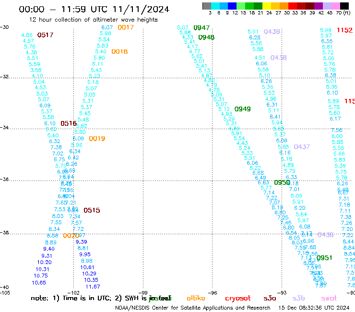The height and width of the screenshot is (312, 355).
Task: Click the purple legend color swatch
Action: pos(319,6)
